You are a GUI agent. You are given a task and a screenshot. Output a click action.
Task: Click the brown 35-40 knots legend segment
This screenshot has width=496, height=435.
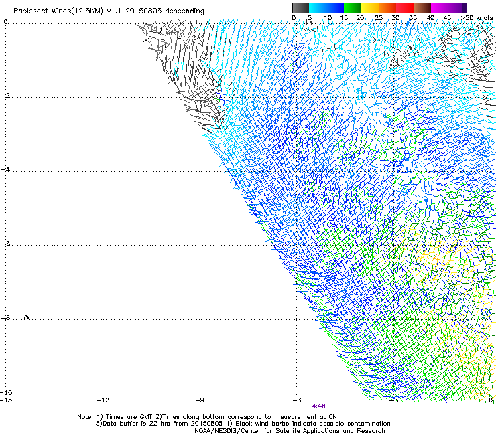click(x=422, y=8)
